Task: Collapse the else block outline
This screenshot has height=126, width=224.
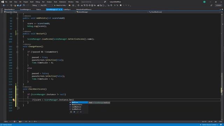Action: [17, 68]
